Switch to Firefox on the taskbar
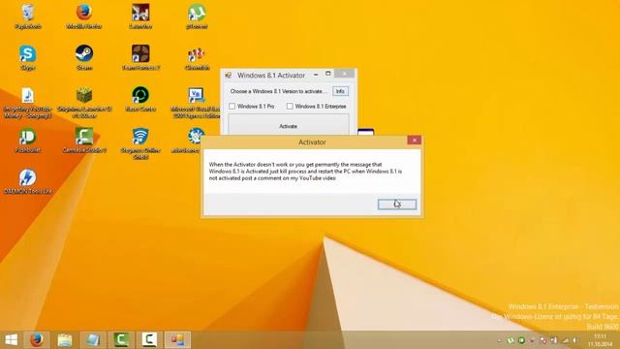 pos(37,339)
